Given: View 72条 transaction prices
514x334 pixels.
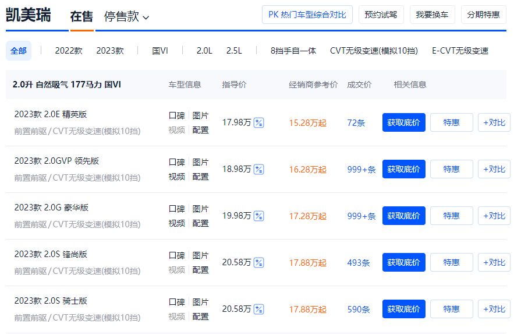Looking at the screenshot, I should tap(356, 123).
